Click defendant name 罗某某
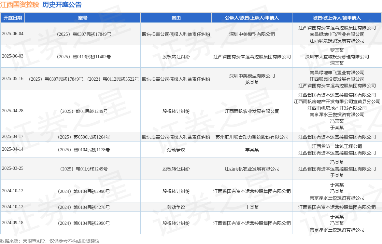382x244 pixels. pyautogui.click(x=337, y=50)
